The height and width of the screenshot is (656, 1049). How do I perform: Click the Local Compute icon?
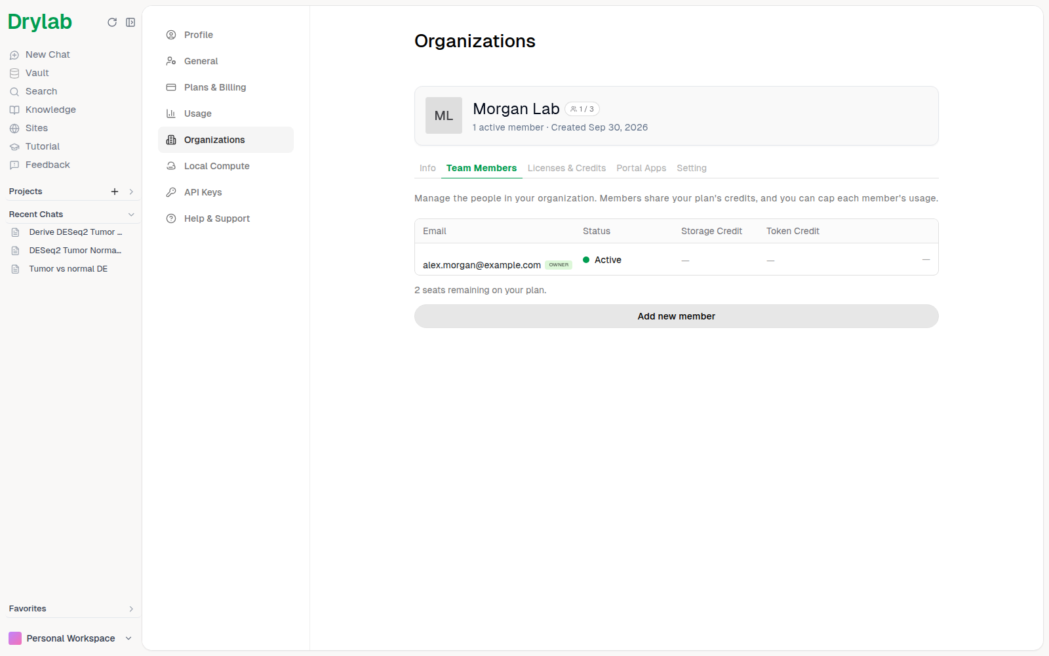click(x=171, y=166)
